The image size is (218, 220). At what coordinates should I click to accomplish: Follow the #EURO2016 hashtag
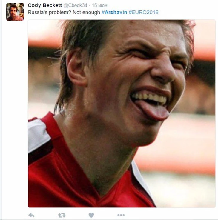pyautogui.click(x=143, y=13)
